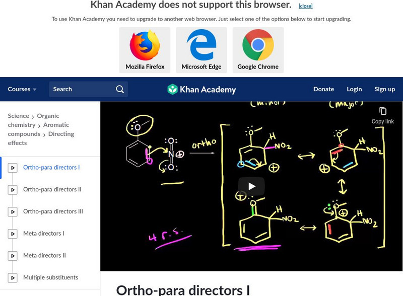Image resolution: width=403 pixels, height=296 pixels.
Task: Select the Microsoft Edge browser icon
Action: coord(201,45)
